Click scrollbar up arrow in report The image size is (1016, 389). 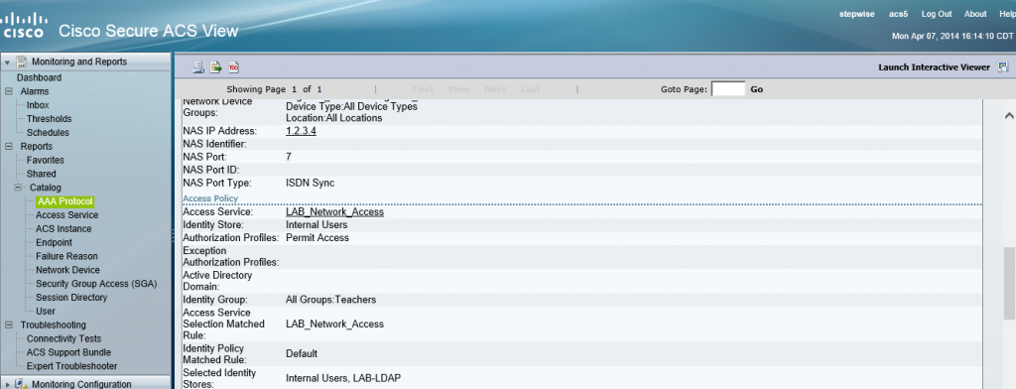(1009, 115)
